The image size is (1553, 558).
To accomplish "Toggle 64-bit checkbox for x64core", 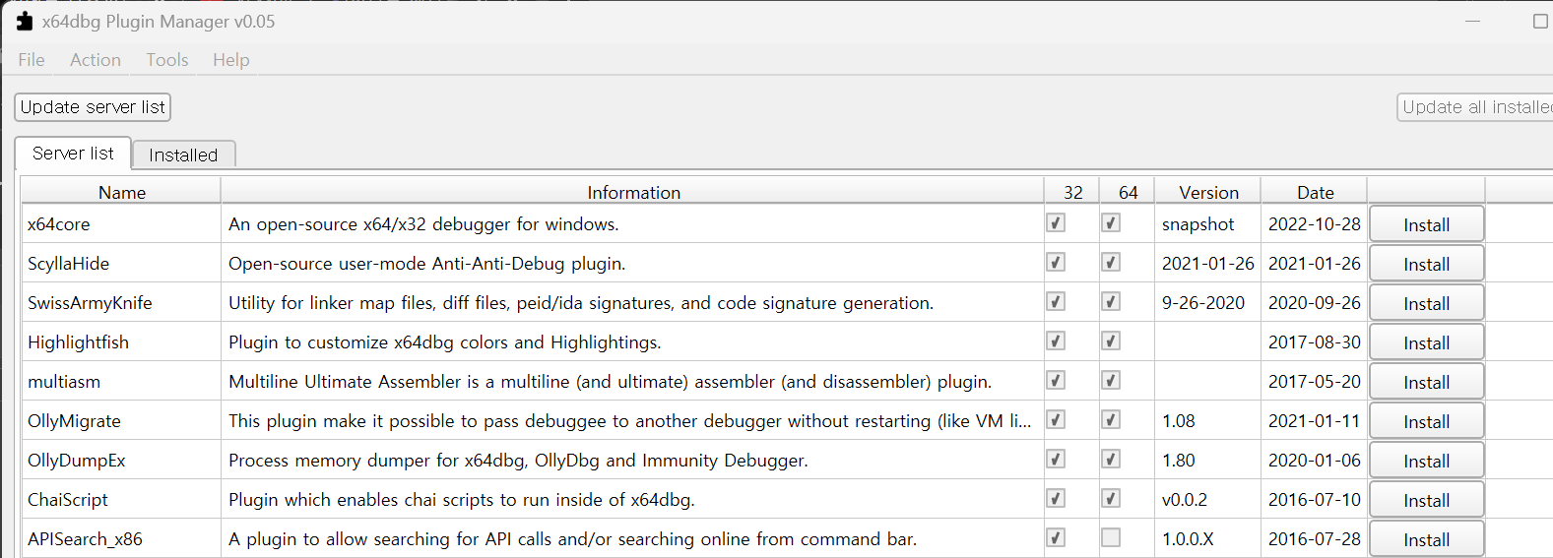I will pos(1111,222).
